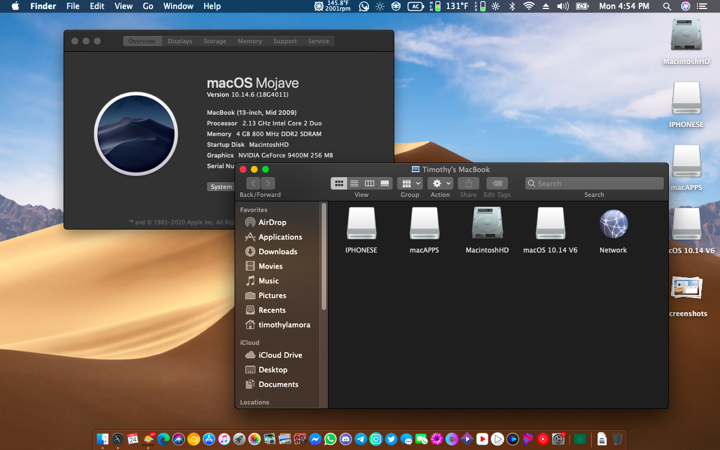Select the macOS 10.14 V6 volume

click(550, 224)
